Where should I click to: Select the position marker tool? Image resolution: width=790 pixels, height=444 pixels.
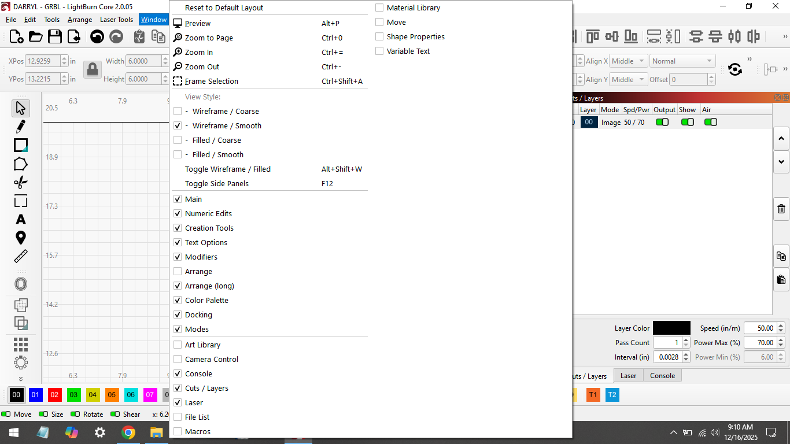pos(21,238)
